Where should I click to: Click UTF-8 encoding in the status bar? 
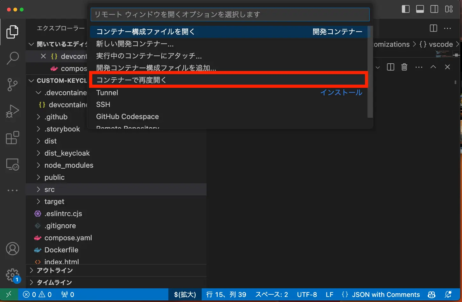307,294
